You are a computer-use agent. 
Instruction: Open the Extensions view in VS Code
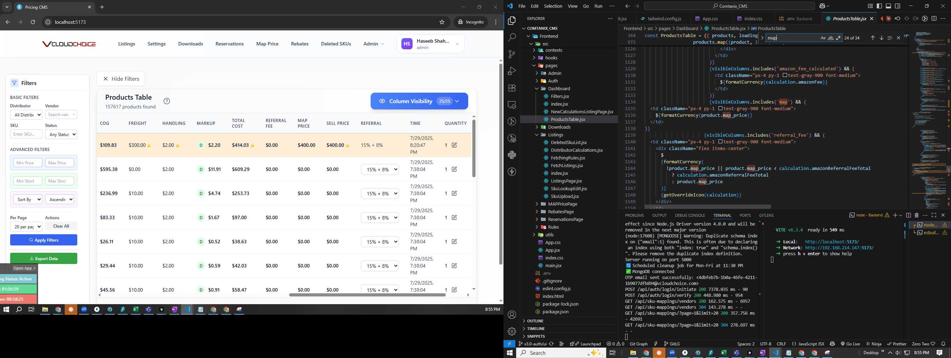point(512,88)
